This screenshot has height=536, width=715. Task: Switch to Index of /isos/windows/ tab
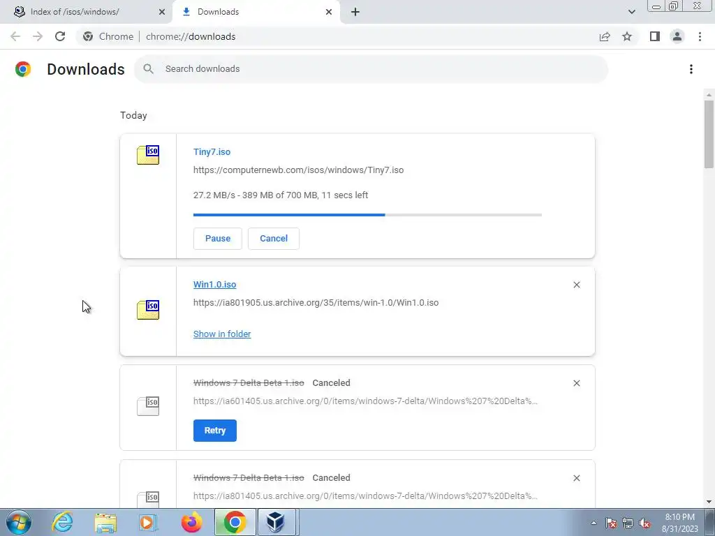pyautogui.click(x=86, y=13)
